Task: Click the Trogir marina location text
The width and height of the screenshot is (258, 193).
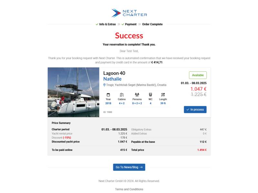Action: 136,85
